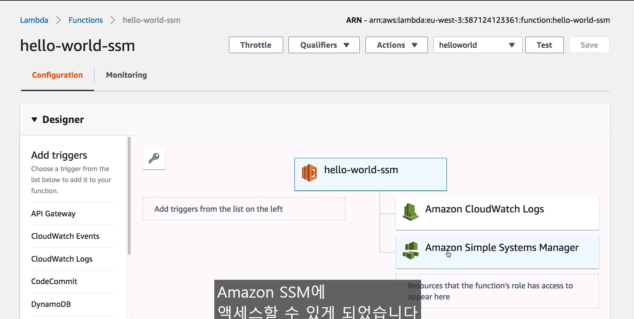634x319 pixels.
Task: Select the Amazon Simple Systems Manager card
Action: 497,252
